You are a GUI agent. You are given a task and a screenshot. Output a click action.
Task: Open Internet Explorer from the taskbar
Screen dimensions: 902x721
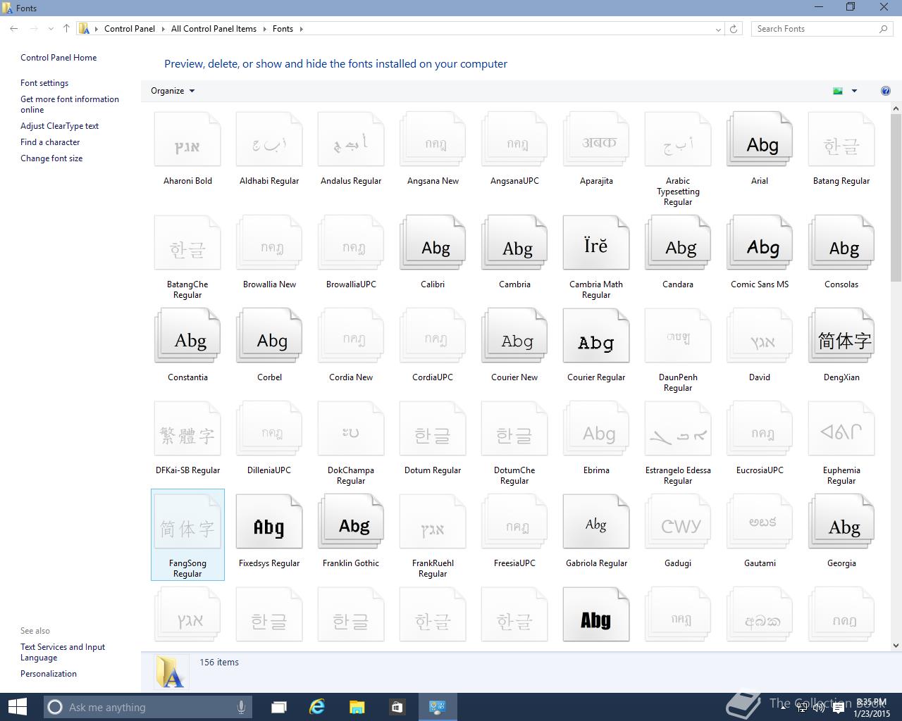[x=317, y=707]
